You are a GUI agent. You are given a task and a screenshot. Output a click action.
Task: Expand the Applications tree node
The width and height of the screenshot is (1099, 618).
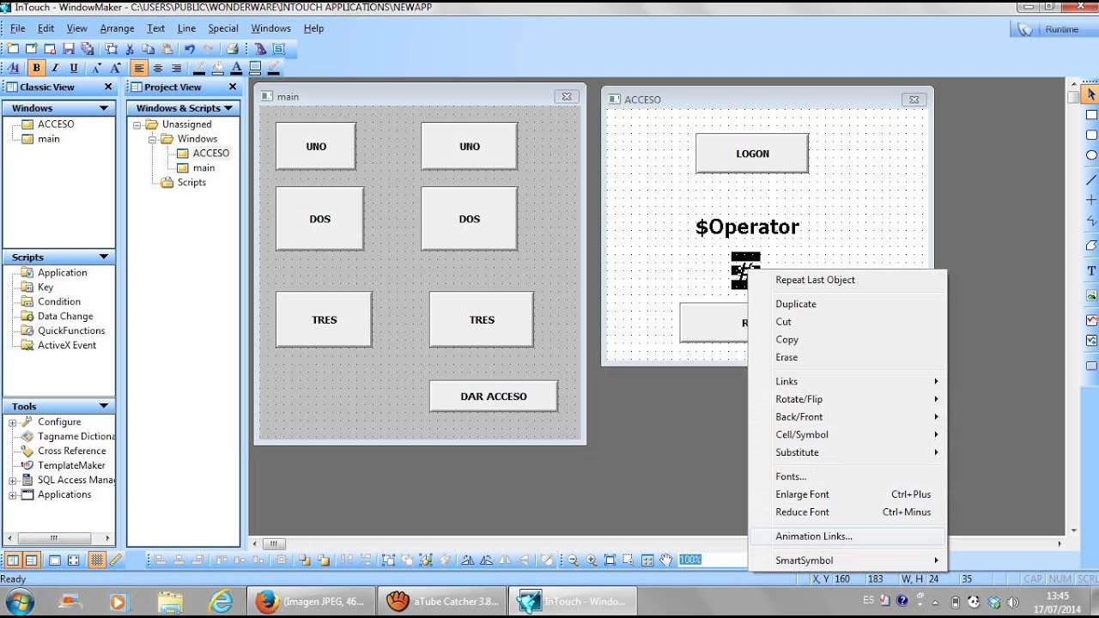click(13, 494)
